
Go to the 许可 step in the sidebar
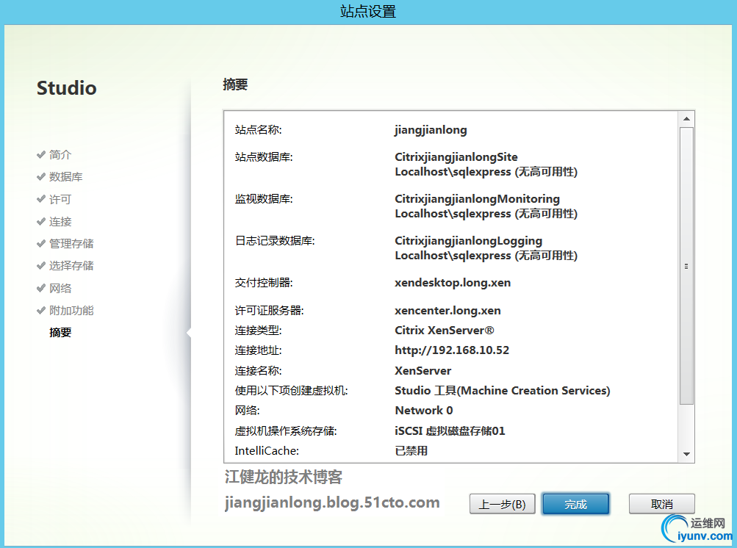tap(60, 199)
